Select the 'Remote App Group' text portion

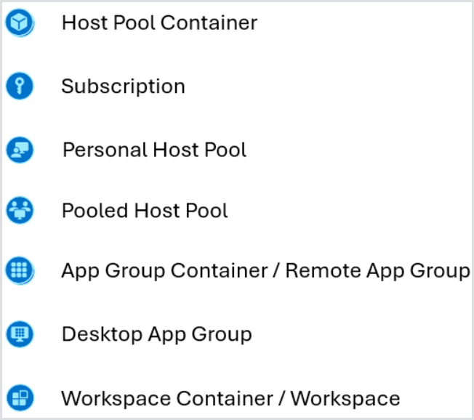tap(377, 271)
